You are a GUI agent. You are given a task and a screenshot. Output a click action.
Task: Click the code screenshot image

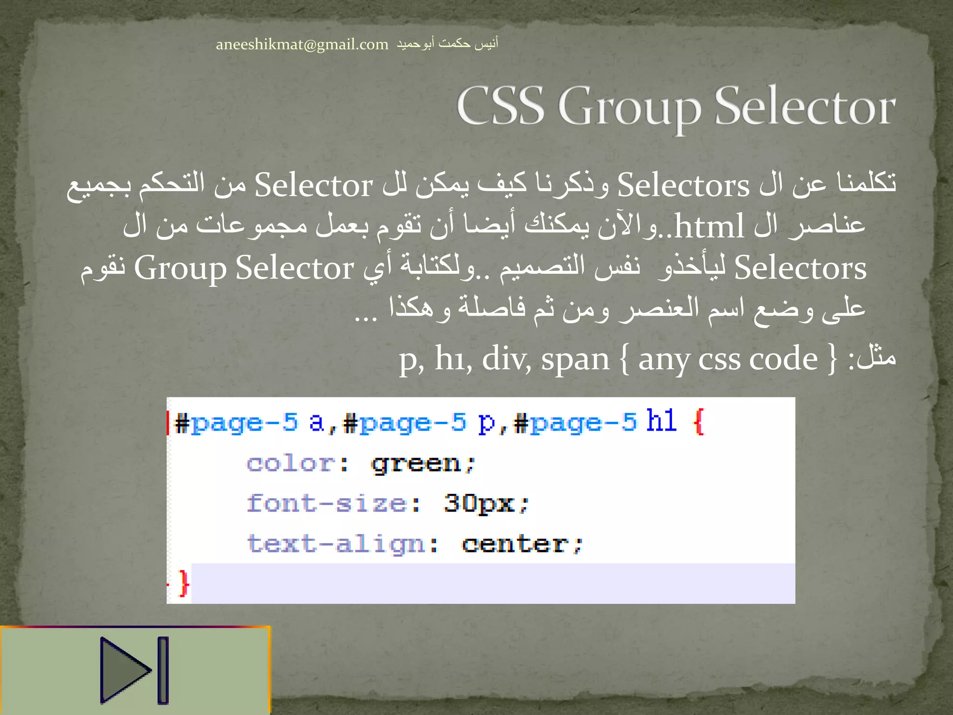[x=481, y=500]
